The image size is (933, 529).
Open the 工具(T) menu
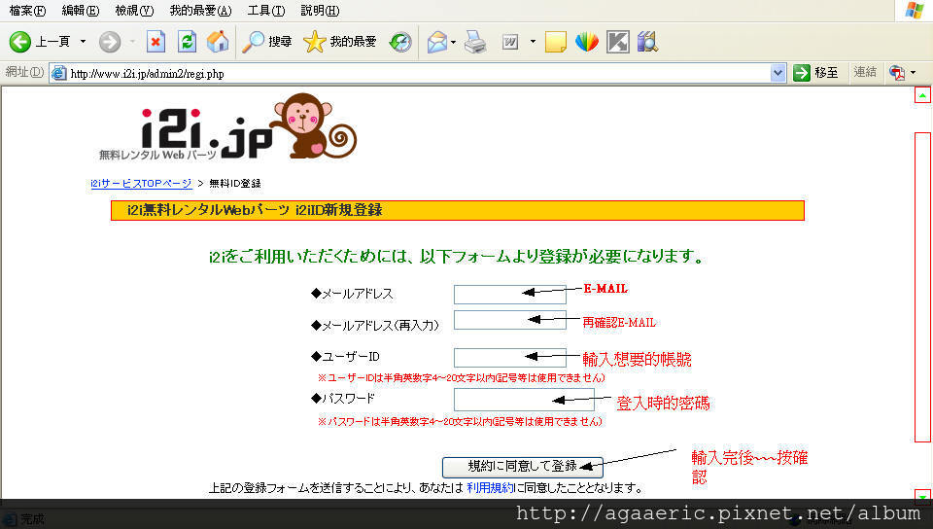pyautogui.click(x=266, y=10)
